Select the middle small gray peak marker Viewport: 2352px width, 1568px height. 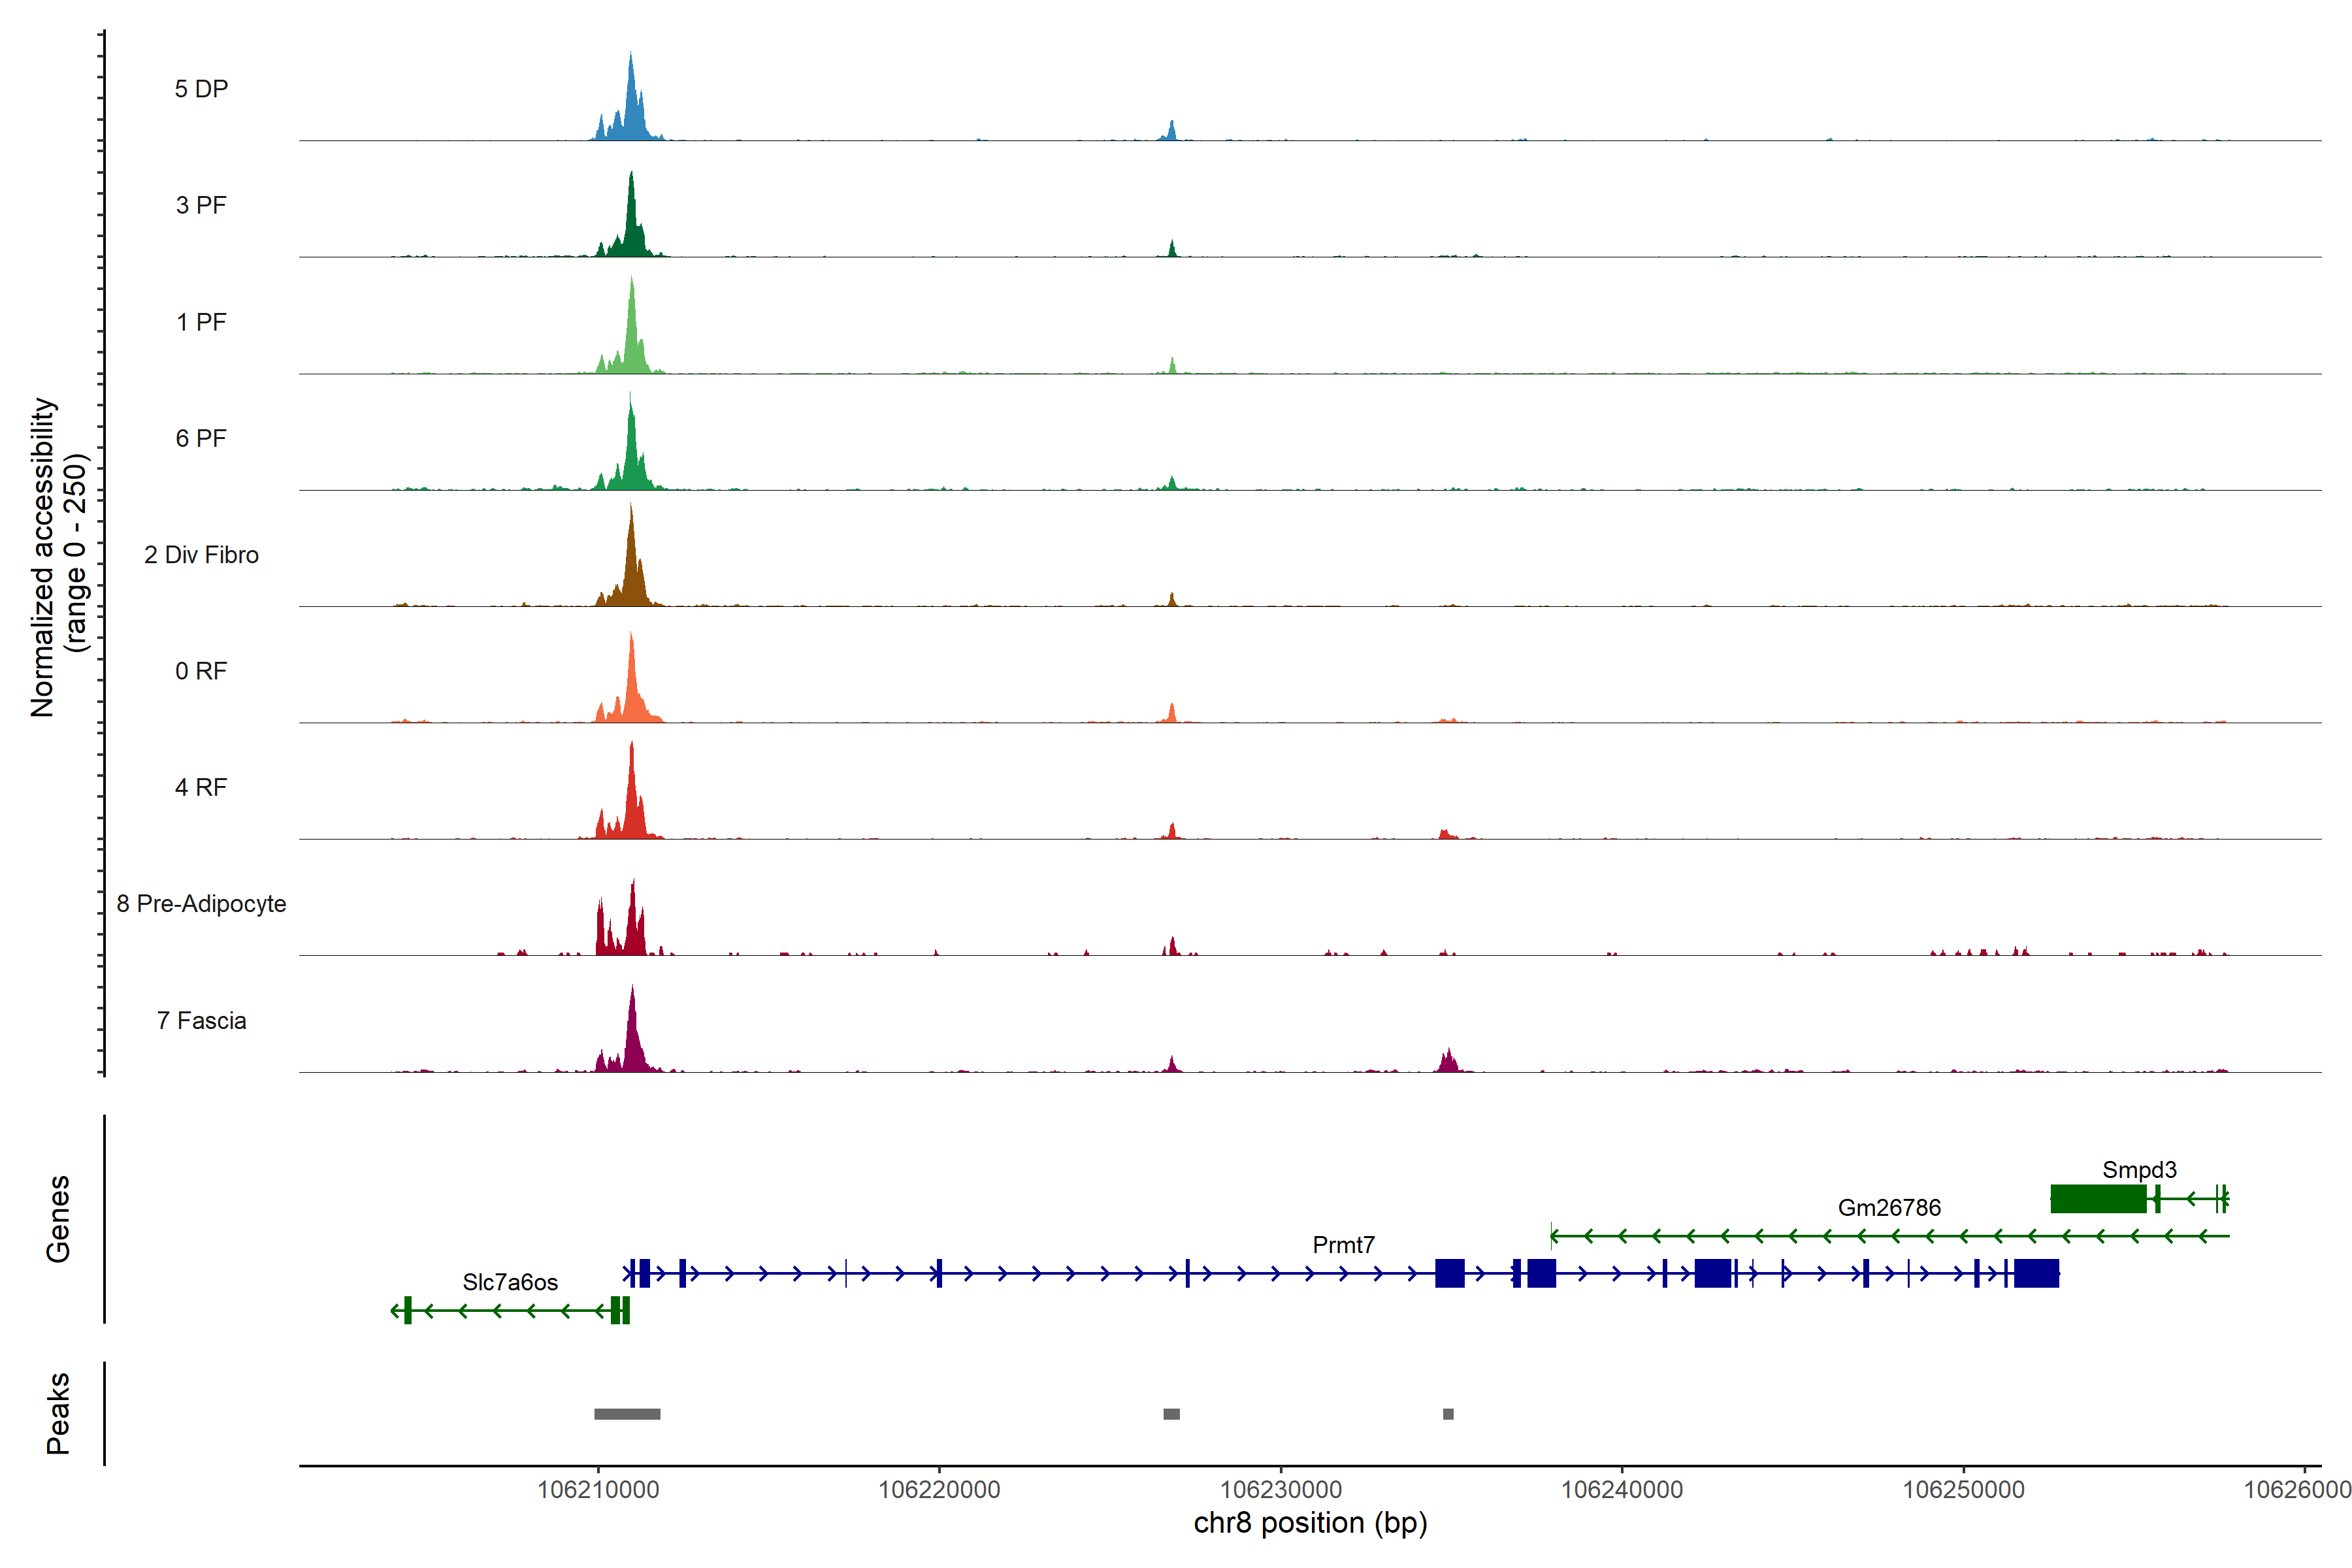click(x=1171, y=1414)
